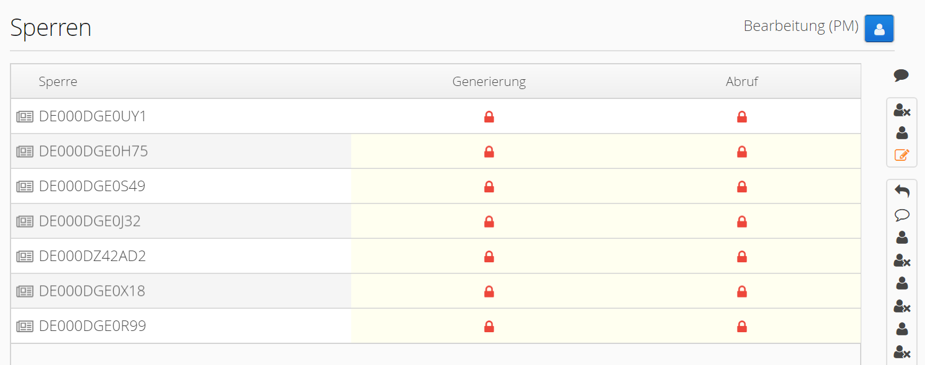The width and height of the screenshot is (925, 365).
Task: Select the DE000DGE0R99 entry
Action: pos(92,326)
